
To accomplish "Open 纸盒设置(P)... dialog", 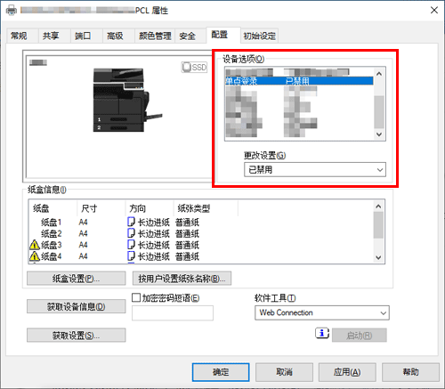I will (77, 279).
